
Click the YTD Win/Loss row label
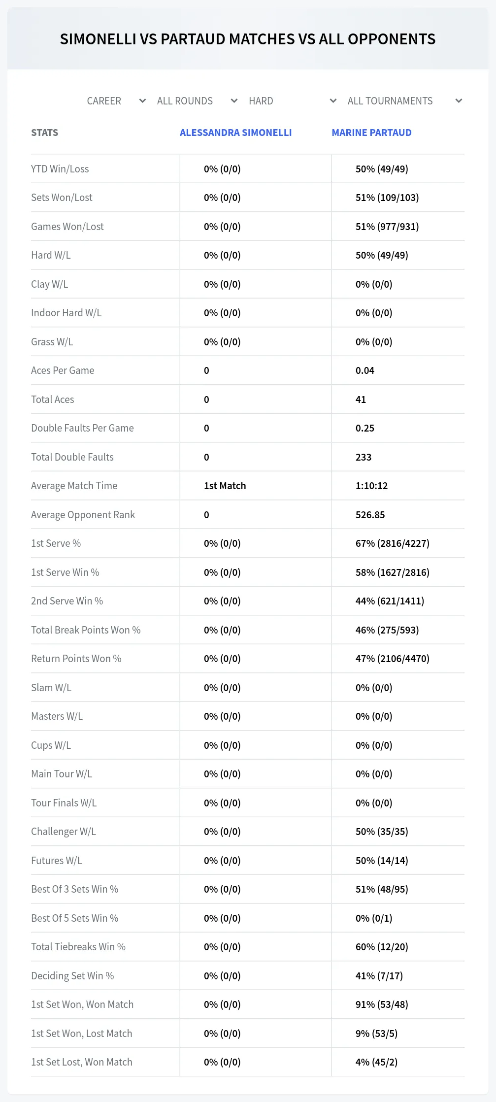coord(60,169)
